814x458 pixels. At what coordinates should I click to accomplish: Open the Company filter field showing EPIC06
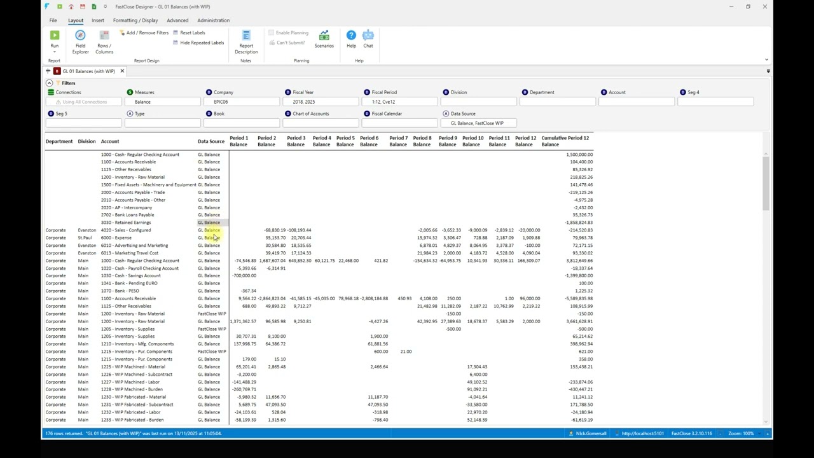click(x=242, y=102)
